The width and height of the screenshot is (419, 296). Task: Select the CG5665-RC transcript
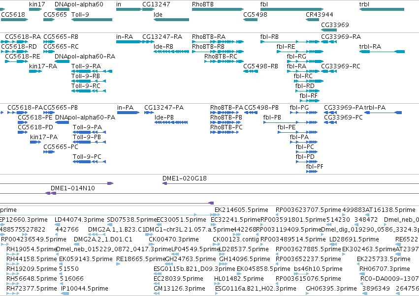[49, 52]
